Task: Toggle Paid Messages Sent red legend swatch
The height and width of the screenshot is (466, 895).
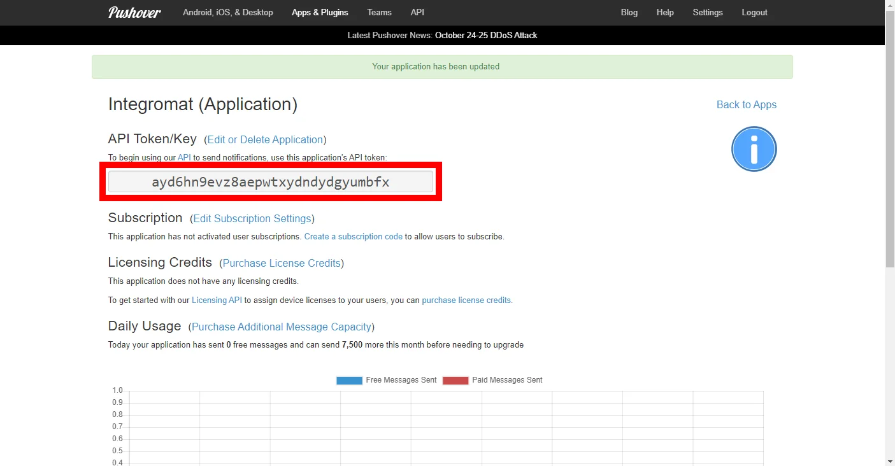Action: click(x=455, y=380)
